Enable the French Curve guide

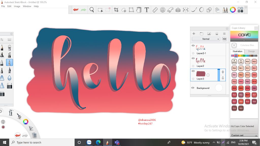[x=170, y=10]
